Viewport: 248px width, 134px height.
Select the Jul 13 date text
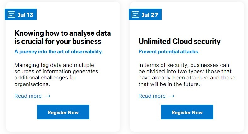tap(25, 15)
